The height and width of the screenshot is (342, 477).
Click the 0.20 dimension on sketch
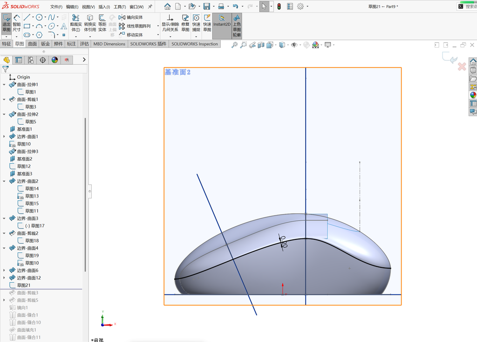pyautogui.click(x=283, y=242)
